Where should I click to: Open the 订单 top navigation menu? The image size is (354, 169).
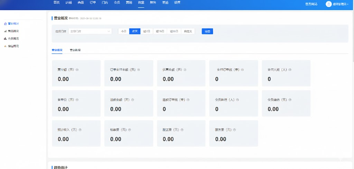(x=93, y=2)
